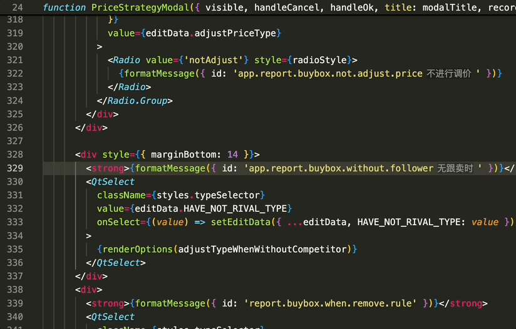Click line number 336 in the gutter
516x329 pixels.
15,263
